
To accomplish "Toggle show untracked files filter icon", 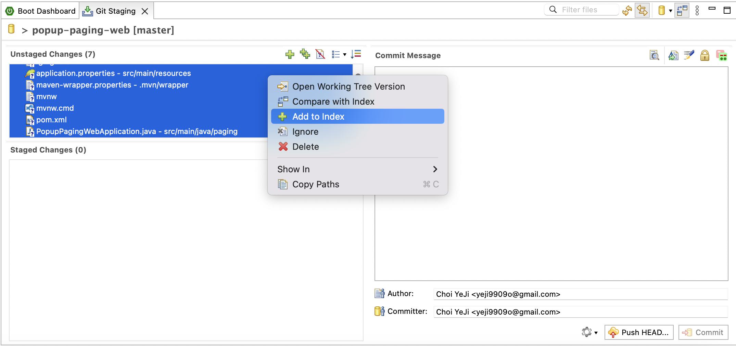I will 320,54.
